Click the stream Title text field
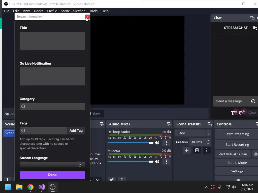258x193 pixels. point(52,41)
